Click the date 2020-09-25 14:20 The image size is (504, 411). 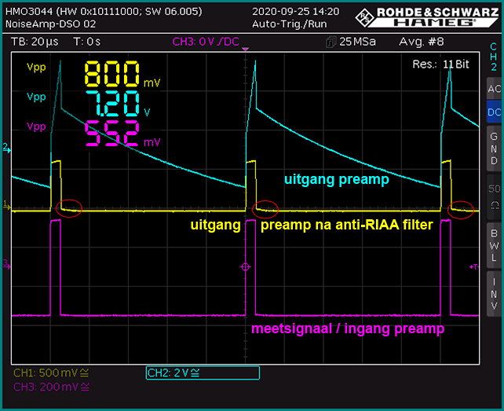coord(295,12)
